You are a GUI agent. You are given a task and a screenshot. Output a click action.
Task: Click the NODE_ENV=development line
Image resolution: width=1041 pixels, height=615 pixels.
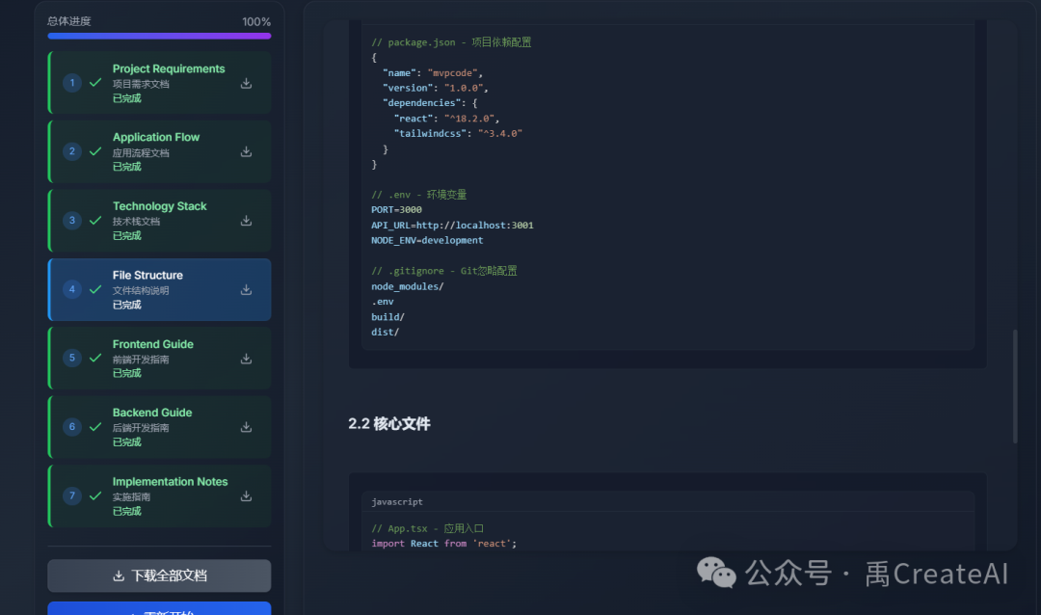click(x=427, y=240)
